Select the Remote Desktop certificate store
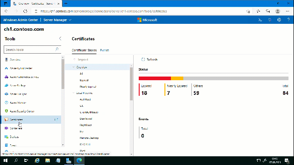The height and width of the screenshot is (165, 294). [x=89, y=138]
